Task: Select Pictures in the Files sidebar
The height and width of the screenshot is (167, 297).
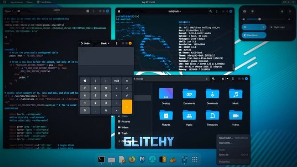Action: 126,122
